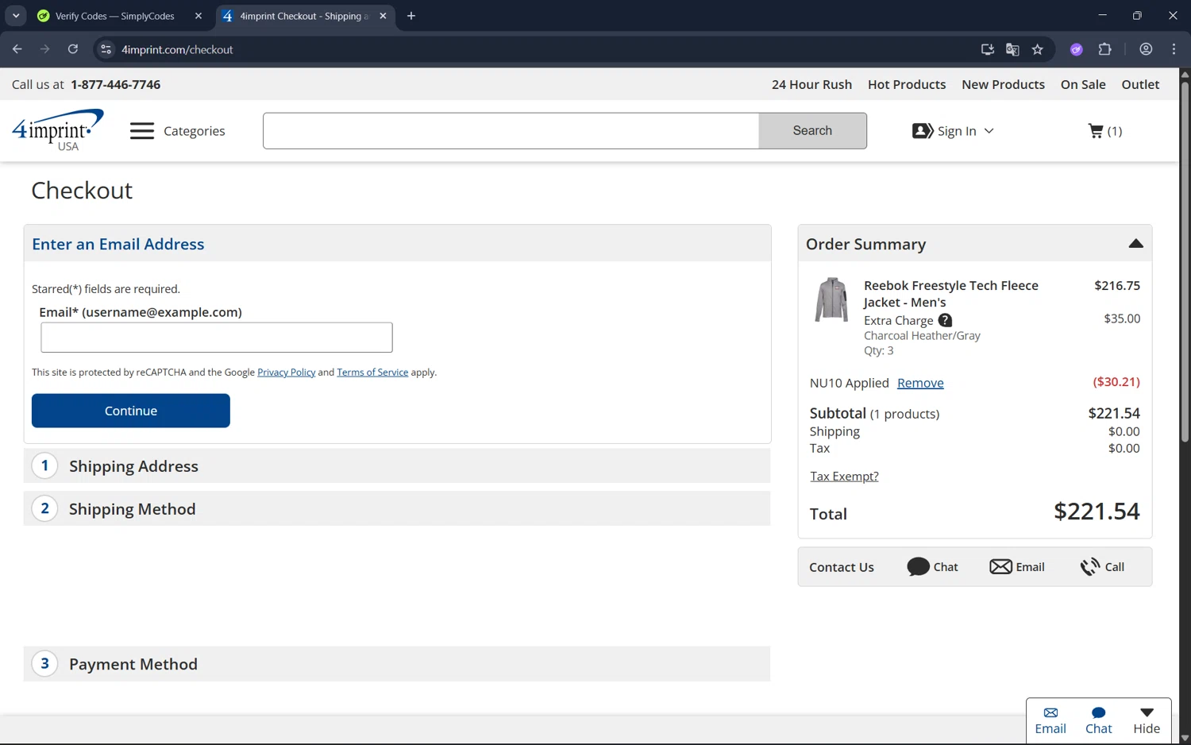The height and width of the screenshot is (745, 1191).
Task: Collapse the Order Summary panel triangle
Action: click(1136, 243)
